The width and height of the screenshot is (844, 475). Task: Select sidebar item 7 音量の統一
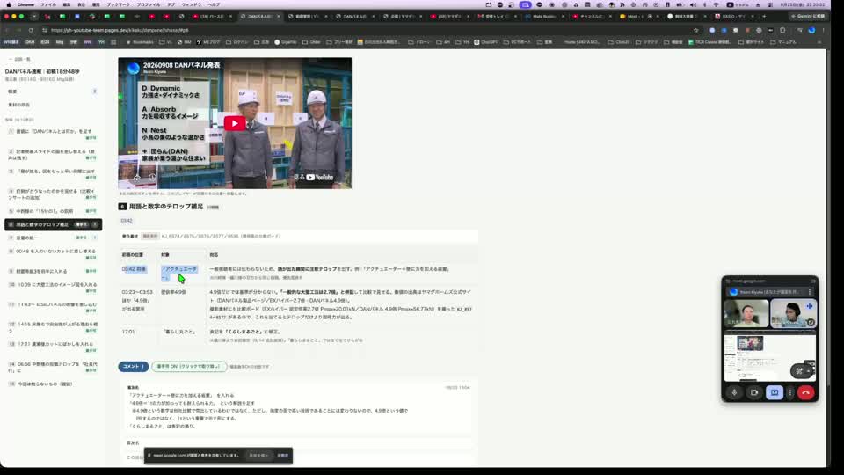pyautogui.click(x=52, y=237)
